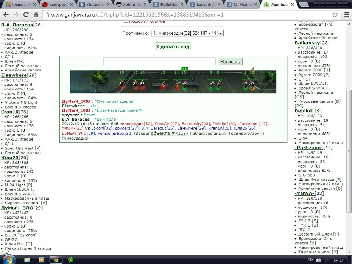Switch to the 'Смотреть' tab
352x264 pixels.
click(x=58, y=4)
